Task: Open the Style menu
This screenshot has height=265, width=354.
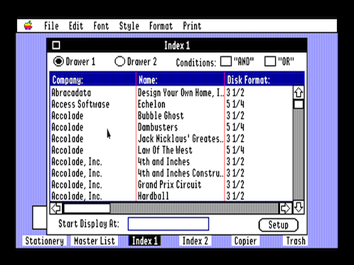Action: pos(129,26)
